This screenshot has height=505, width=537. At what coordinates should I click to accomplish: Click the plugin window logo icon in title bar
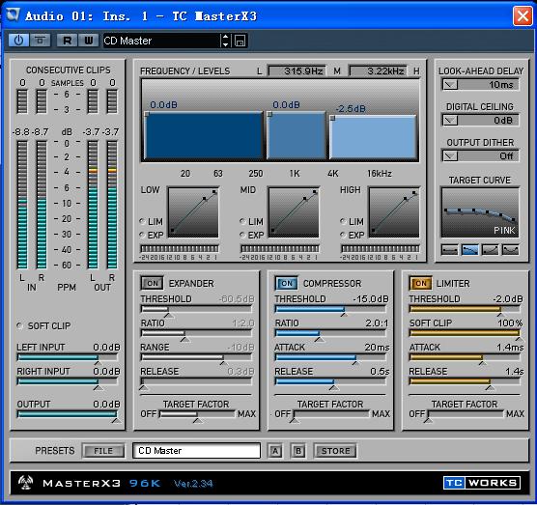13,15
